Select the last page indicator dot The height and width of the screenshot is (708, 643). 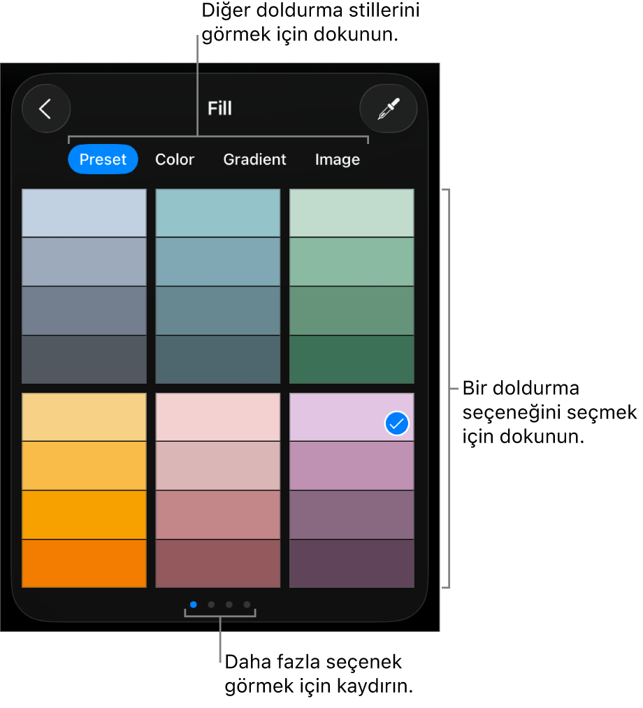point(247,605)
